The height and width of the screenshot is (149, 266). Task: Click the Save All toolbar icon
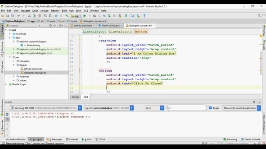(7, 16)
